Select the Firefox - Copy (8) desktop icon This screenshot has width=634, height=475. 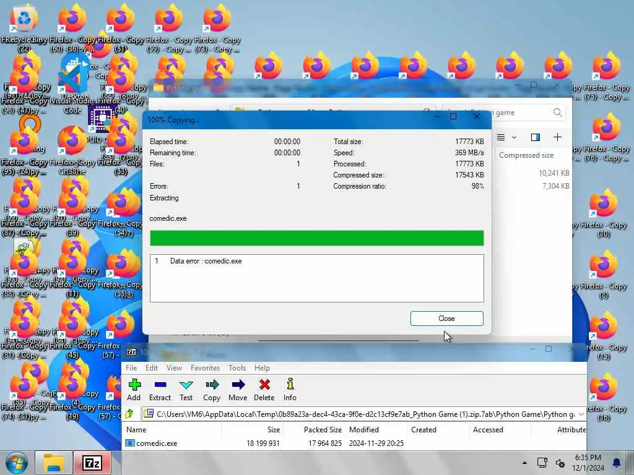pyautogui.click(x=603, y=275)
